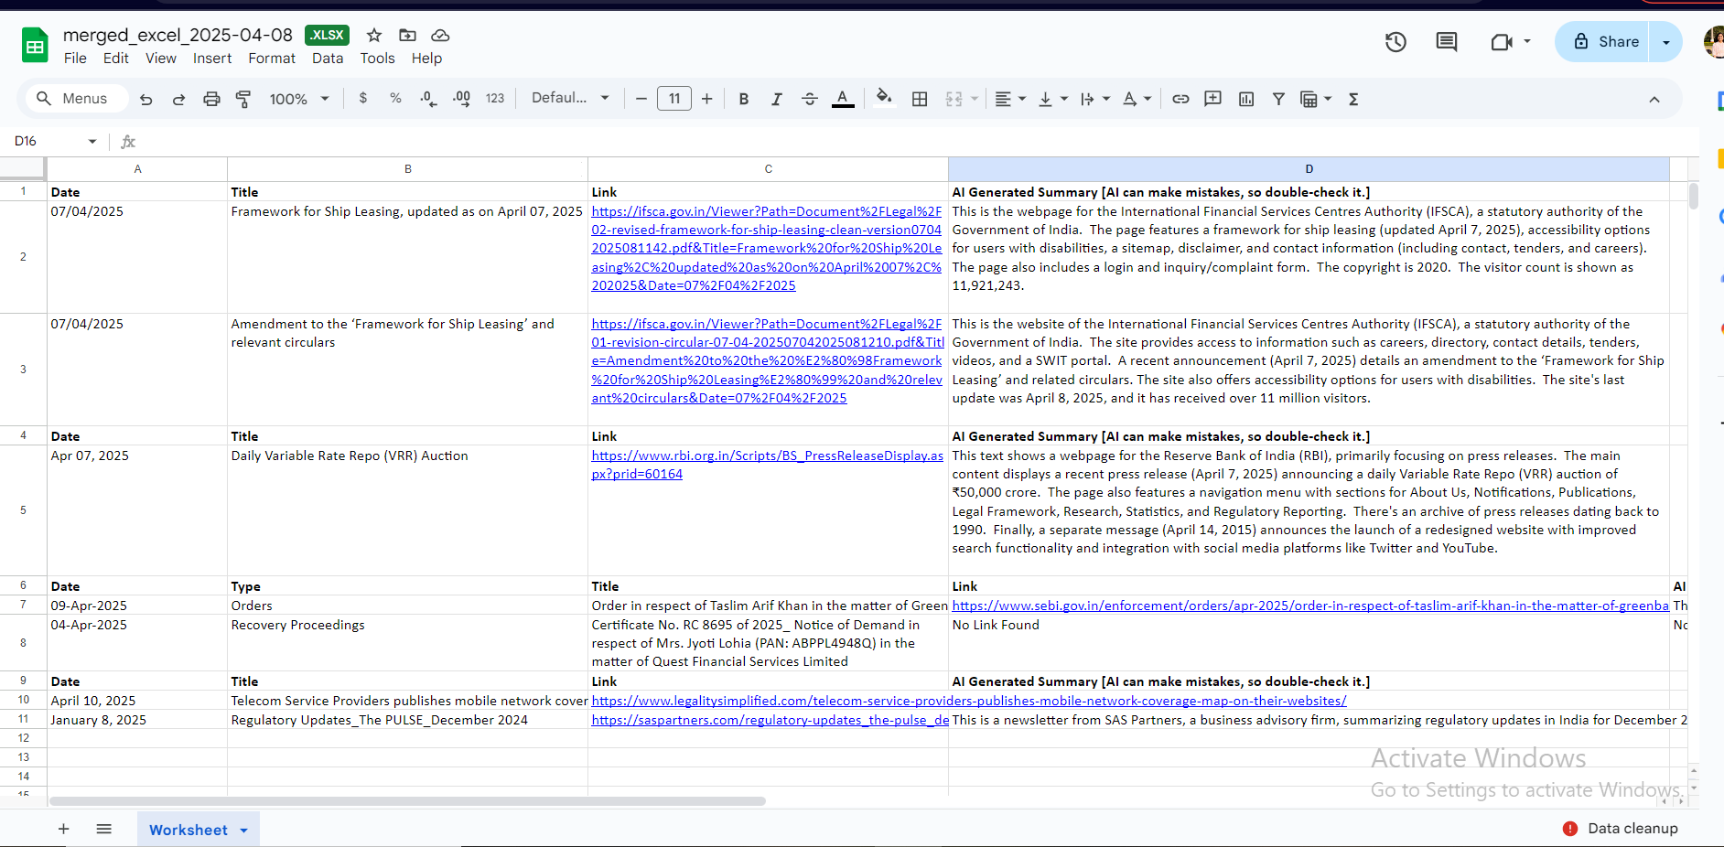1724x847 pixels.
Task: Open the RBI press release link
Action: point(767,465)
